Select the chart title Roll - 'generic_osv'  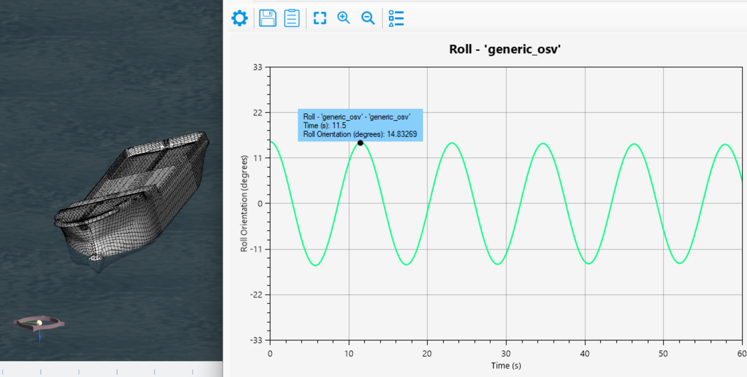[x=504, y=49]
